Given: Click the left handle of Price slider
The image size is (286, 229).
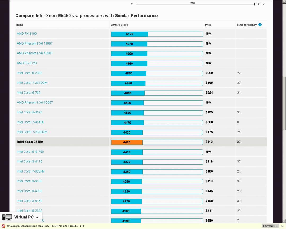Looking at the screenshot, I should pos(136,4).
